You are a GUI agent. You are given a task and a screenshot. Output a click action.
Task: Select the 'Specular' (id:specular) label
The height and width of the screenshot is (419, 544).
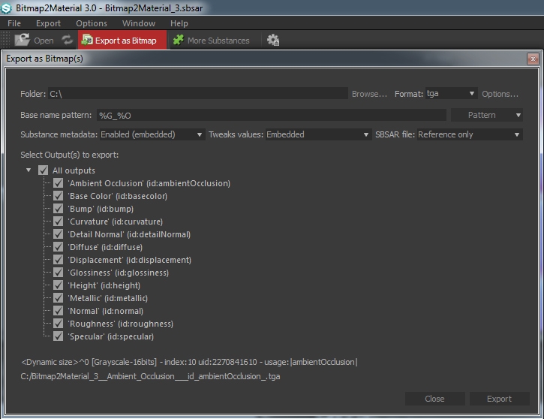pos(110,336)
